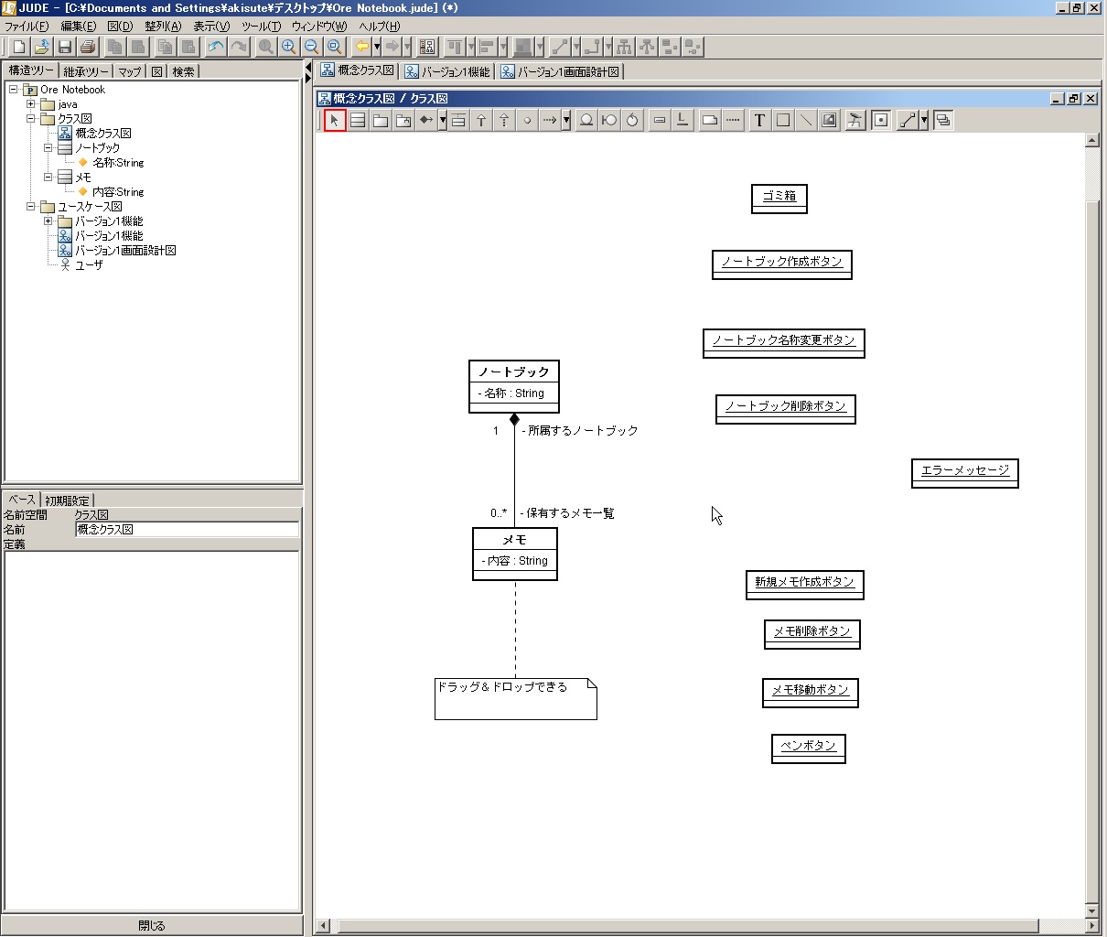Select the Note tool in diagram toolbar
The width and height of the screenshot is (1107, 937).
tap(709, 120)
